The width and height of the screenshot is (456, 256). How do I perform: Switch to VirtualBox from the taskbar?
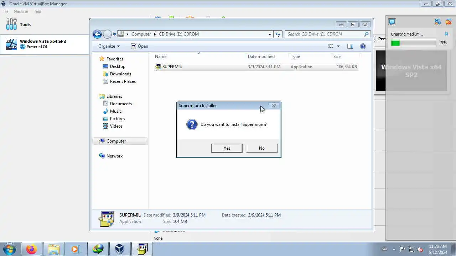[120, 249]
